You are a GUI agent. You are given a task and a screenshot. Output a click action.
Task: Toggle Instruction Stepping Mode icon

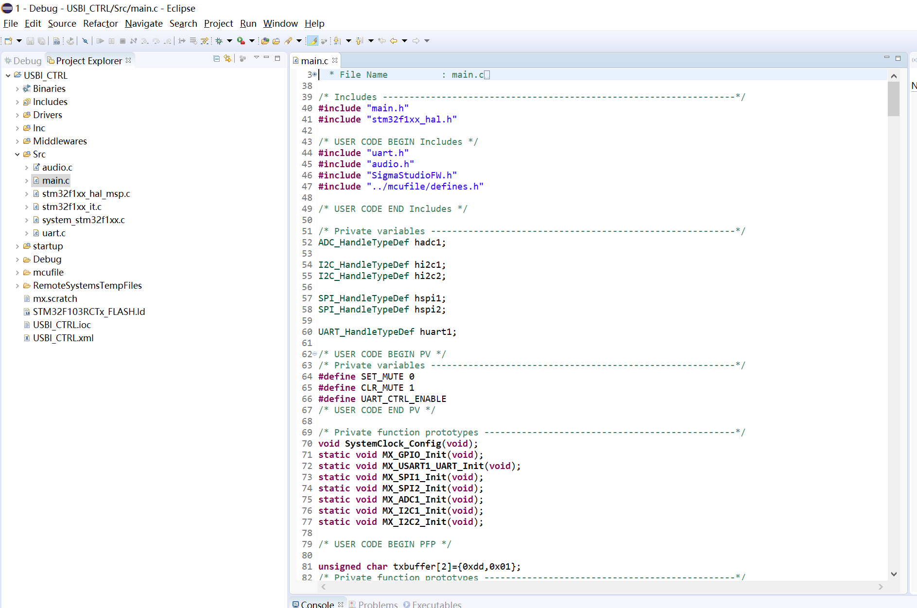pyautogui.click(x=182, y=41)
